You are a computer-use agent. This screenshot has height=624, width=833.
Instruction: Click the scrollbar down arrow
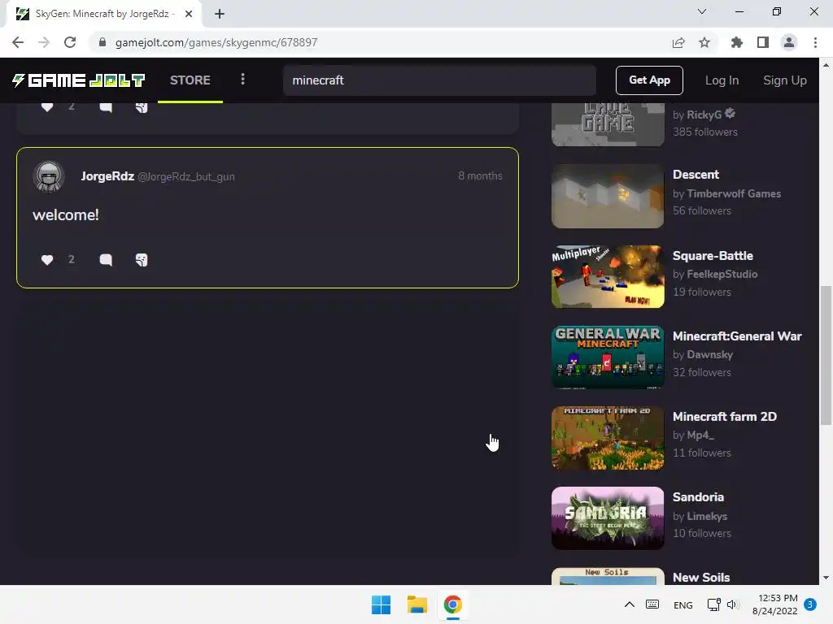826,578
